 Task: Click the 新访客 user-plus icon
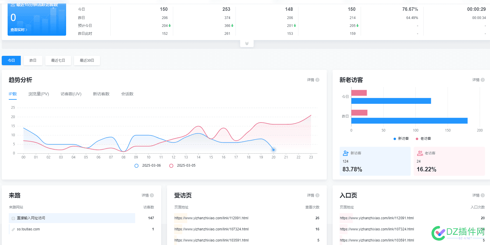point(345,153)
